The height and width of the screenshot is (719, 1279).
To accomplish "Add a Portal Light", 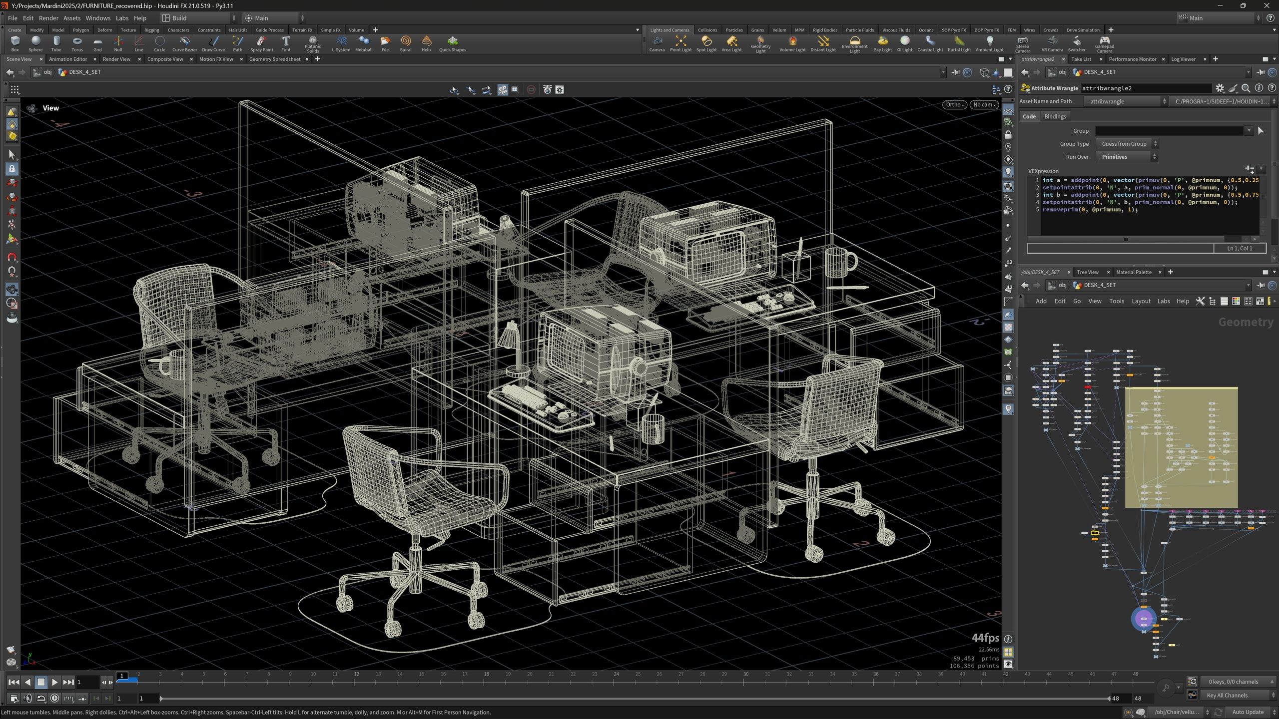I will tap(959, 43).
